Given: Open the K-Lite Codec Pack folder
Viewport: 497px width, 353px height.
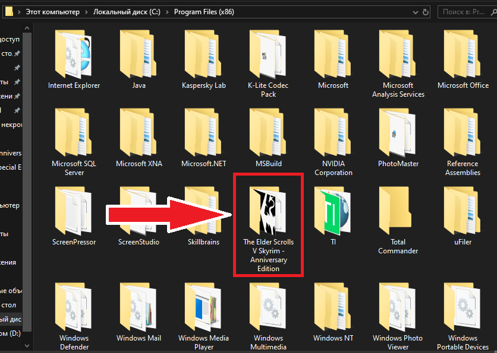Looking at the screenshot, I should (x=268, y=64).
